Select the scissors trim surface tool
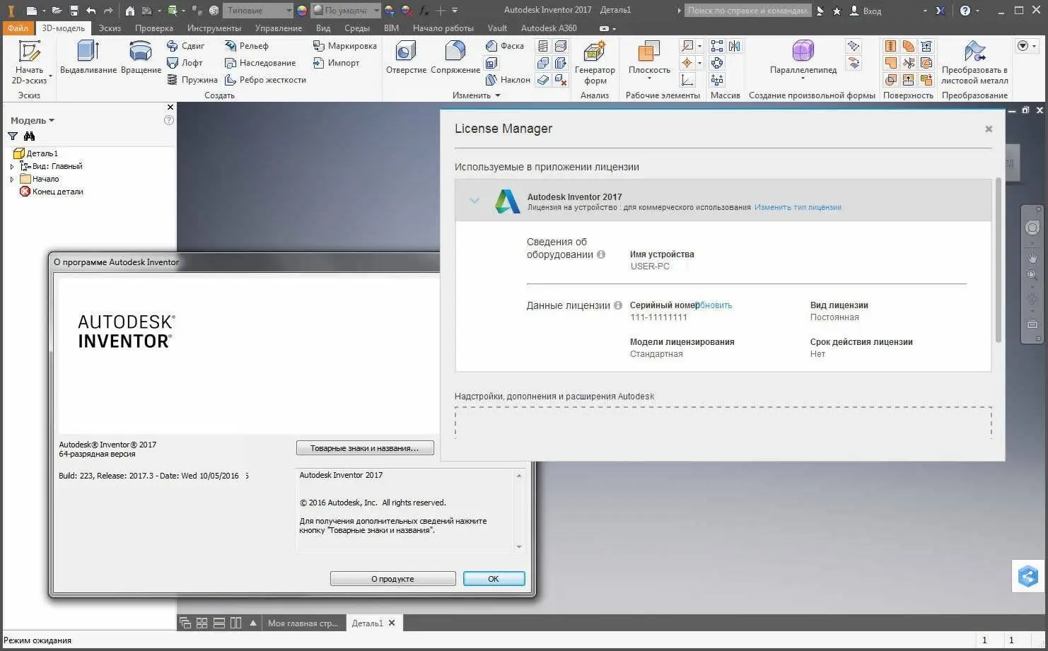The width and height of the screenshot is (1048, 651). pos(908,63)
